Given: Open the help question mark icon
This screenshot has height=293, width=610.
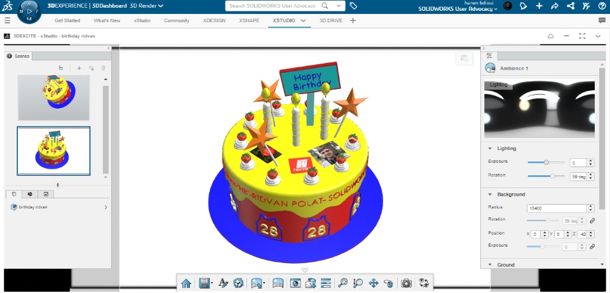Looking at the screenshot, I should [602, 6].
